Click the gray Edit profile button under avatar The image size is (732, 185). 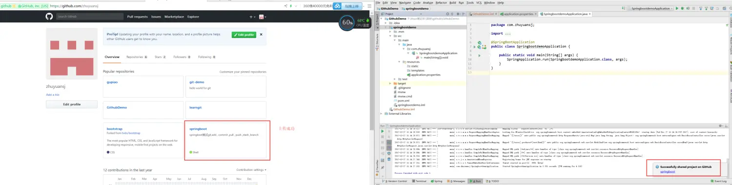[x=72, y=104]
